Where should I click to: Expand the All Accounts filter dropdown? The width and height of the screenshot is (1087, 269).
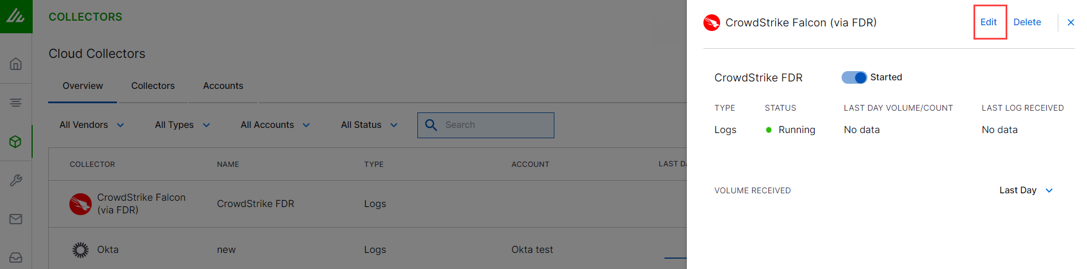click(x=275, y=125)
